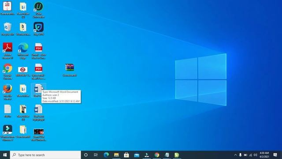Select the iTop VPN shortcut icon

[38, 27]
